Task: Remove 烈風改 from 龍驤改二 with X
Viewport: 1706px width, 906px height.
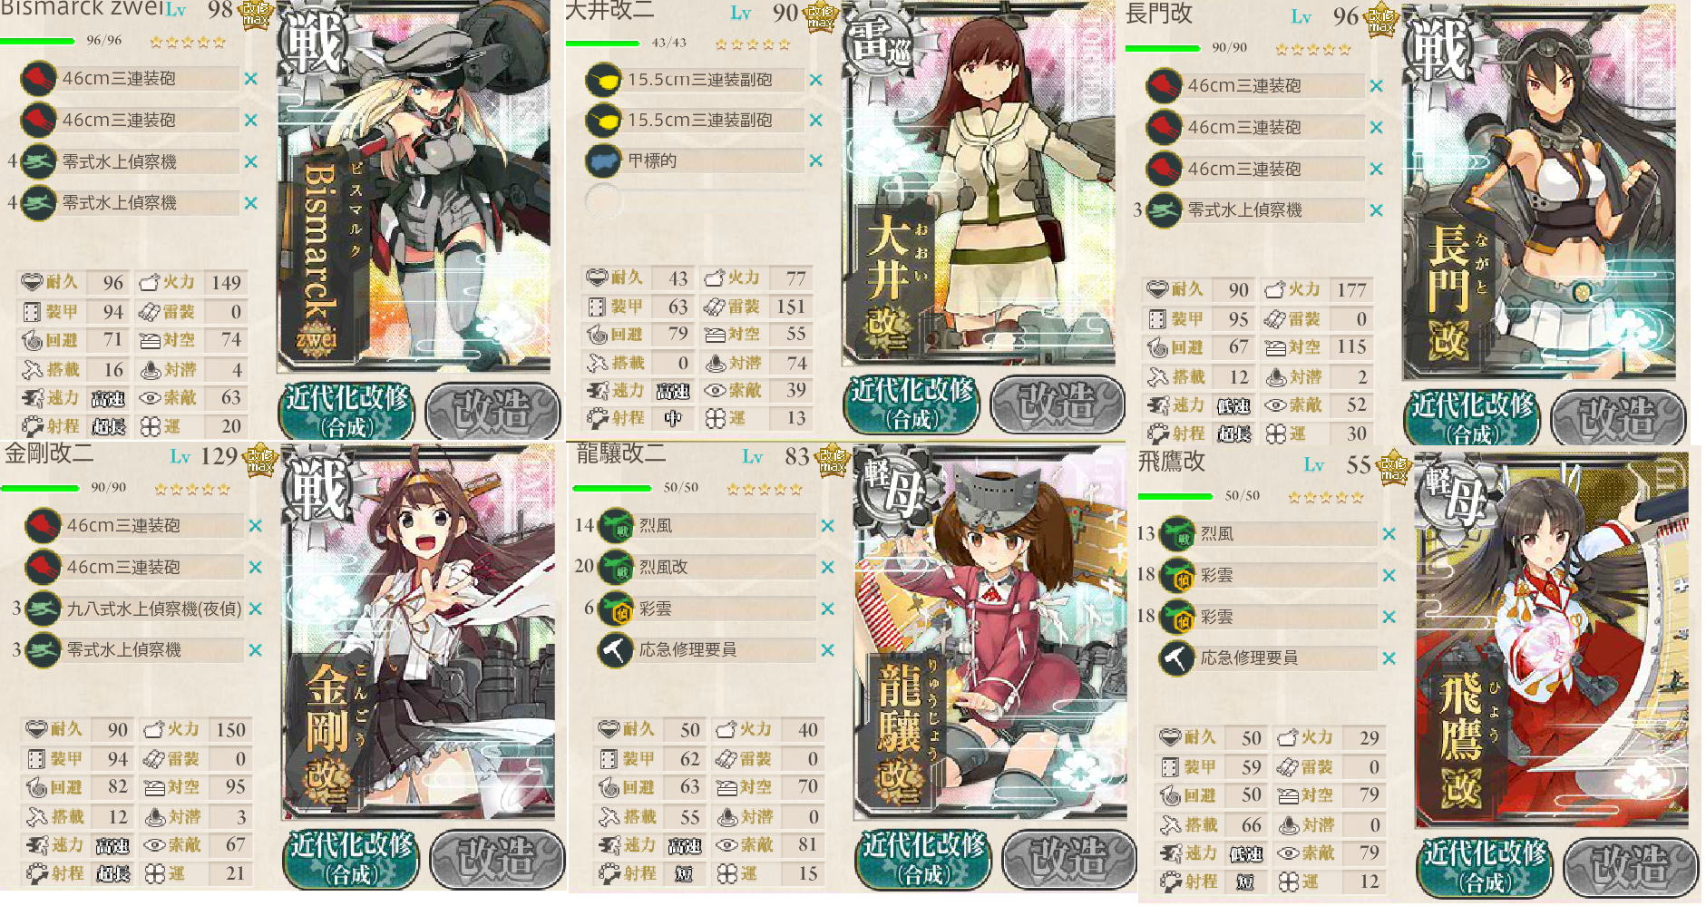Action: tap(827, 568)
